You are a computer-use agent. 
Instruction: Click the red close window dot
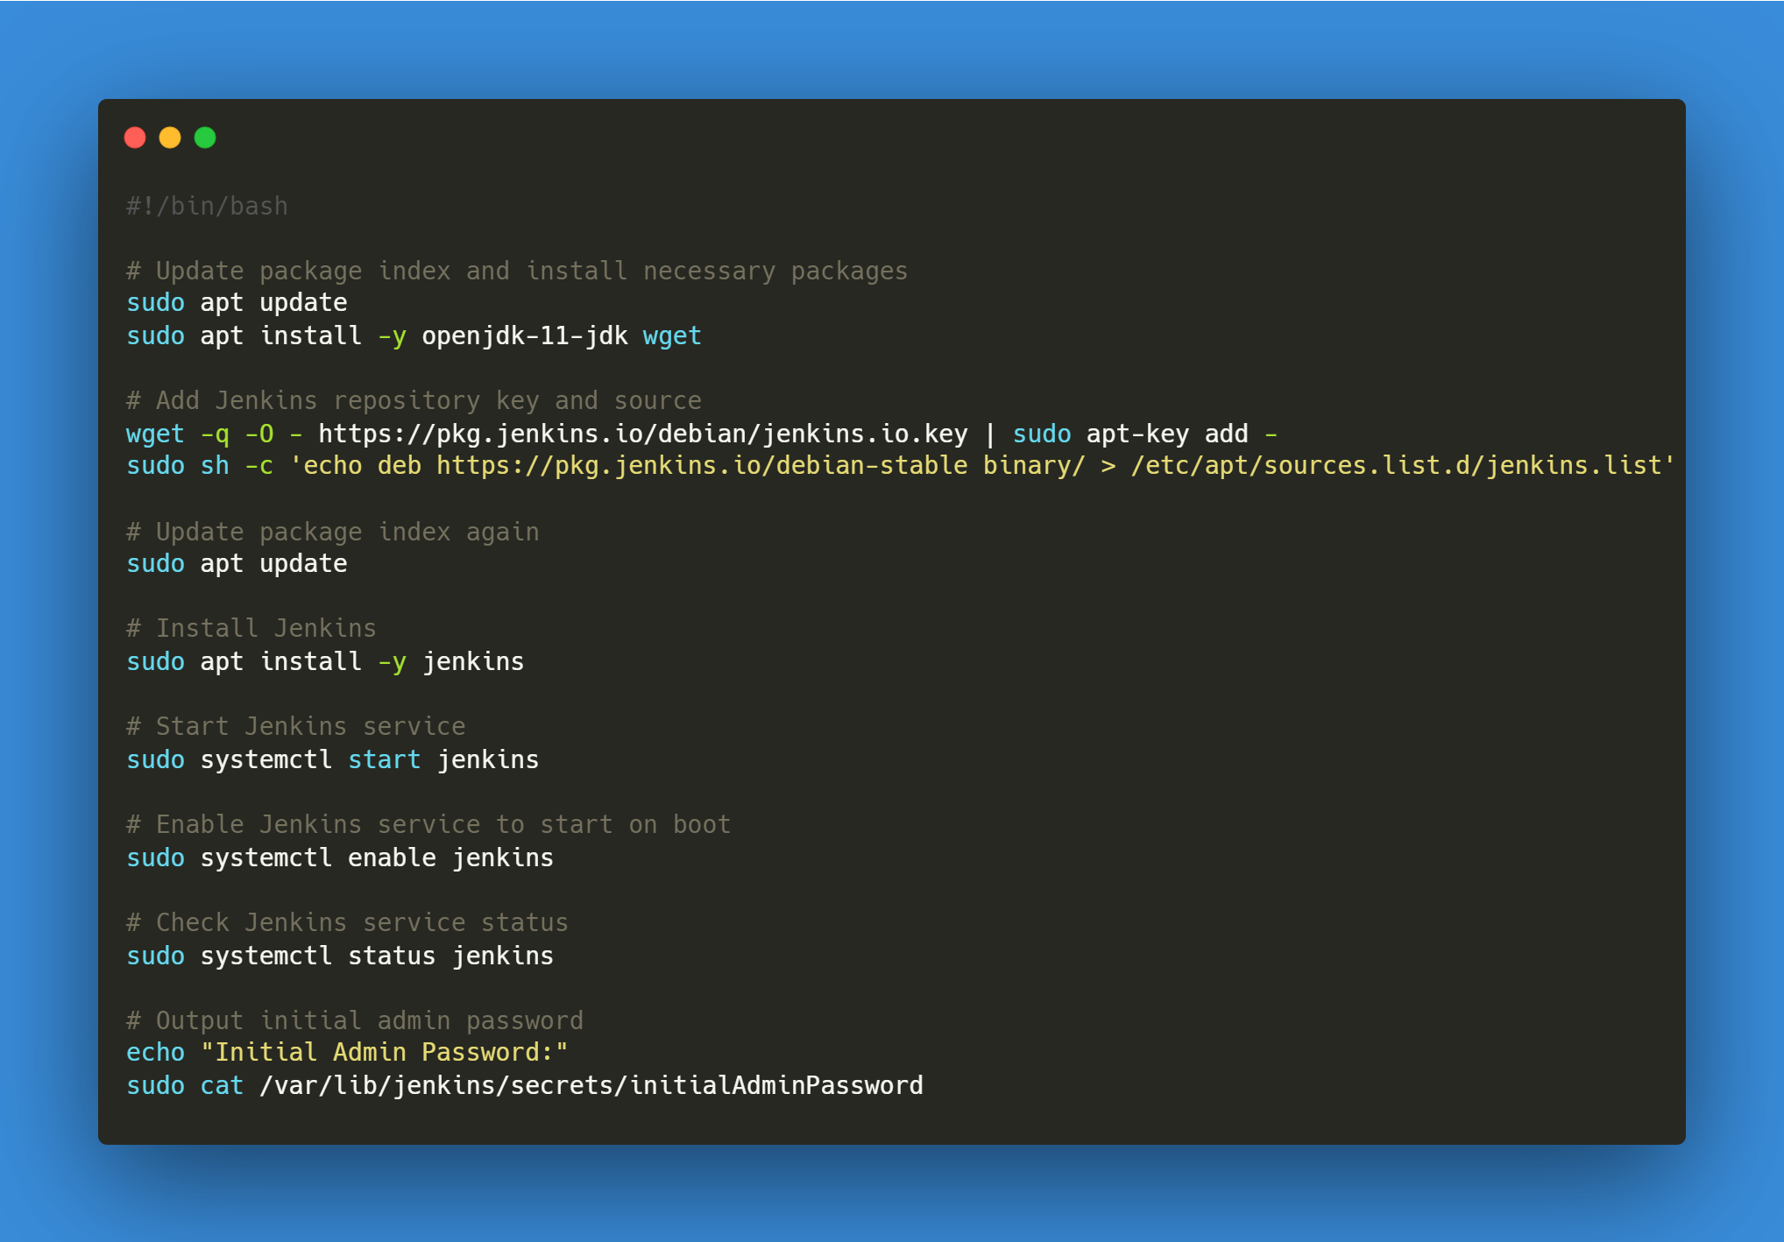135,138
